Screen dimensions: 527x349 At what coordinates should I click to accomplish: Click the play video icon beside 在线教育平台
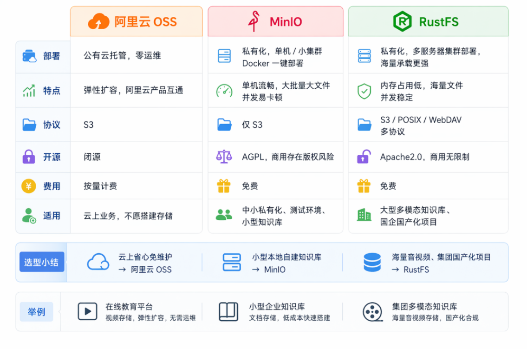tap(87, 311)
